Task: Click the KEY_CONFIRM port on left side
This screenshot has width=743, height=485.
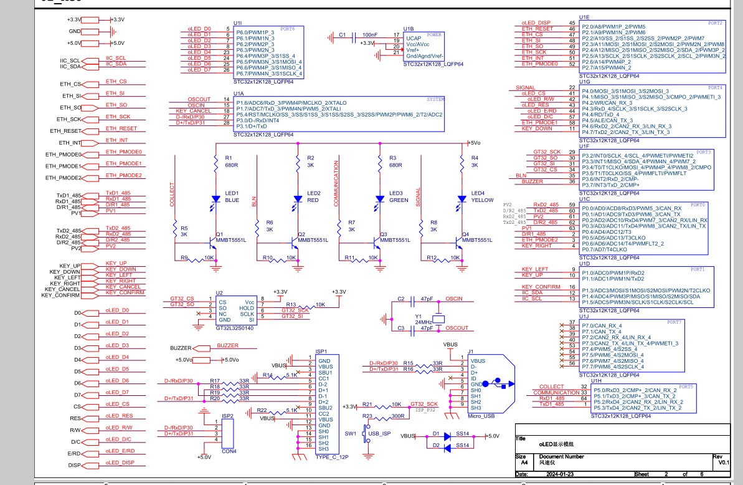Action: 90,295
